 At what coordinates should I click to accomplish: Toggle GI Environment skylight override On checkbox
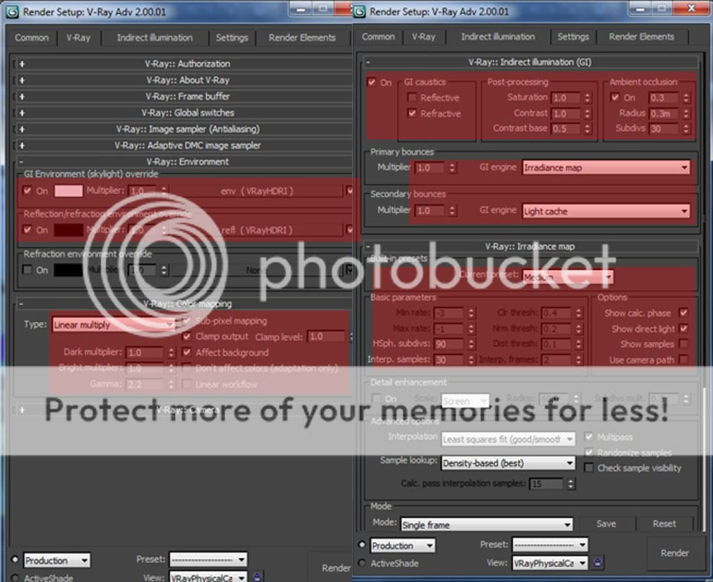click(27, 191)
